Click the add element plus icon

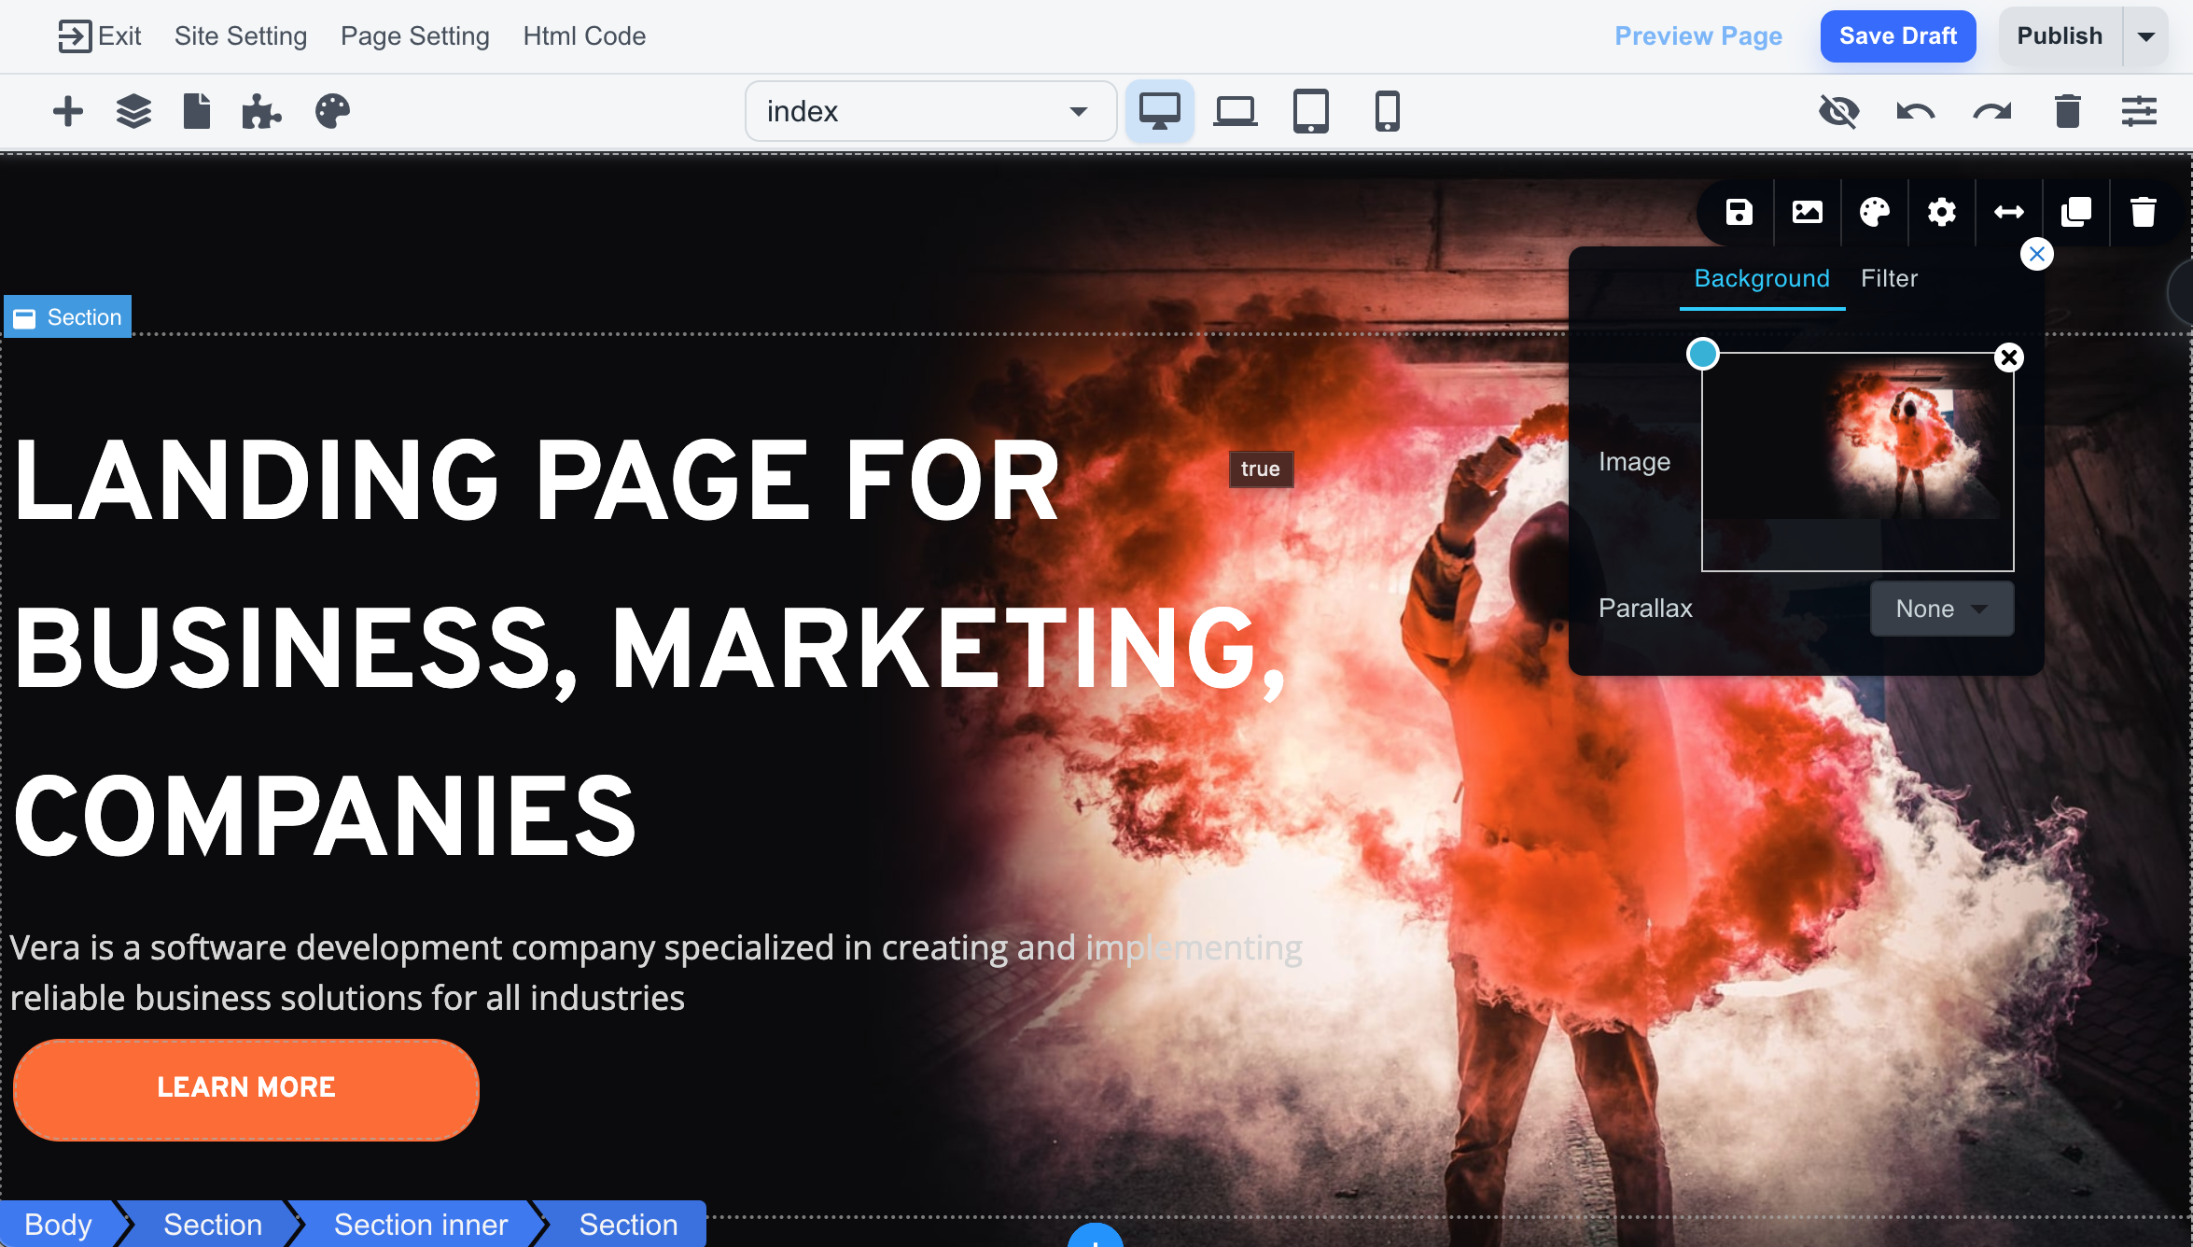[x=68, y=112]
